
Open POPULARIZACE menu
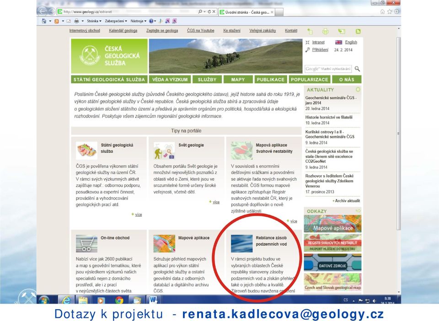click(x=310, y=80)
